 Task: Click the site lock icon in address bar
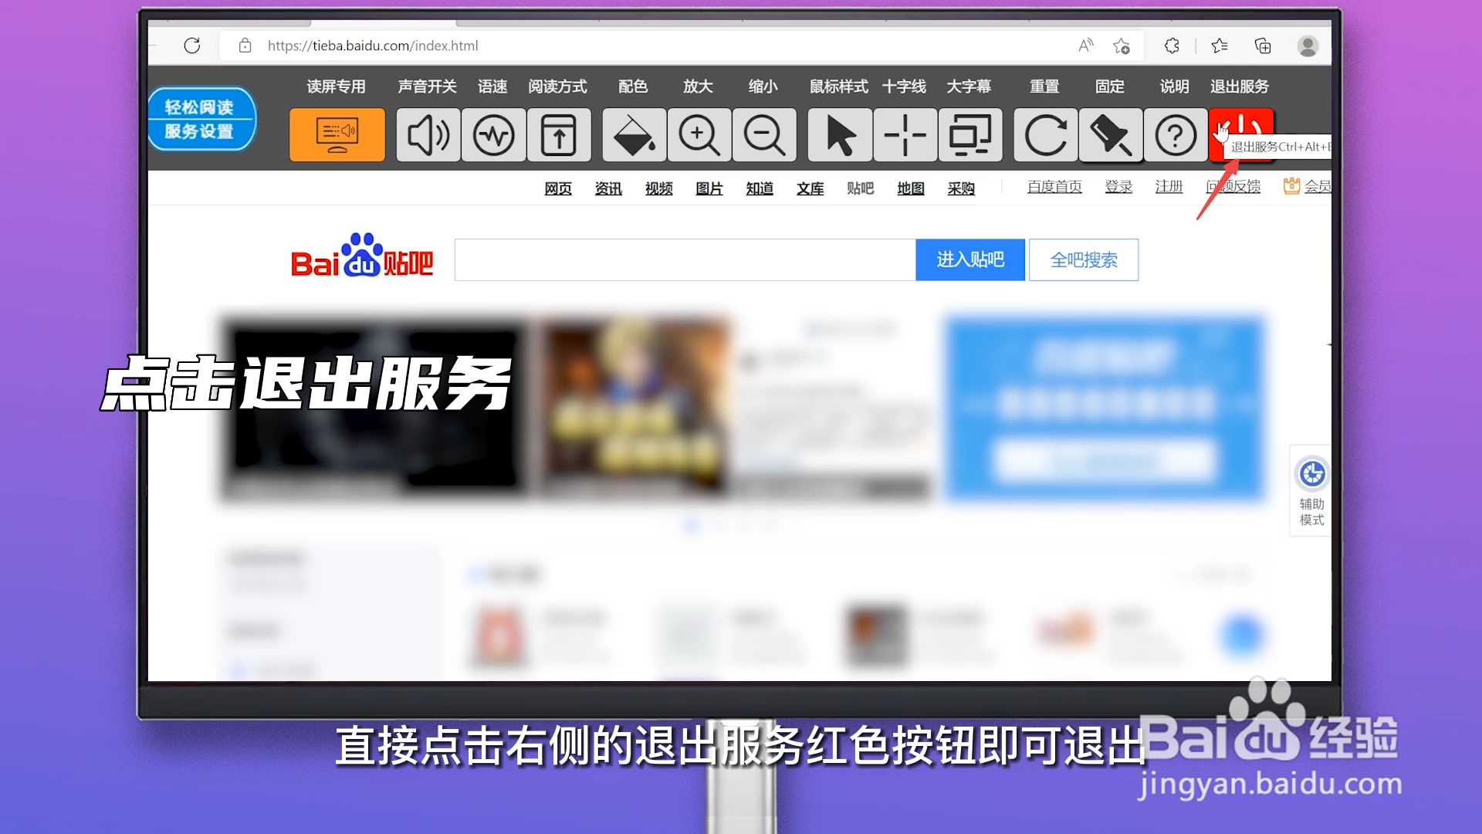pyautogui.click(x=245, y=46)
